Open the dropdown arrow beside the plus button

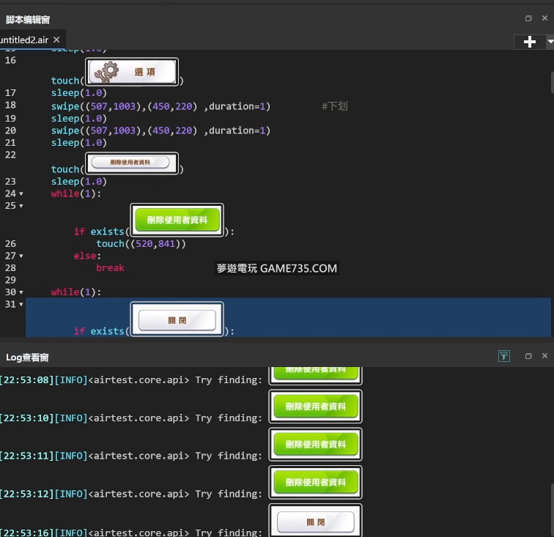(550, 42)
